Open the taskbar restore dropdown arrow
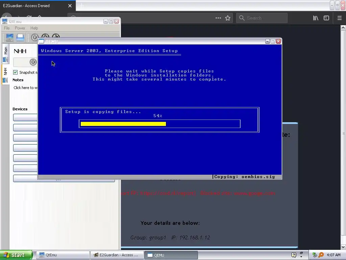346x260 pixels. (301, 257)
